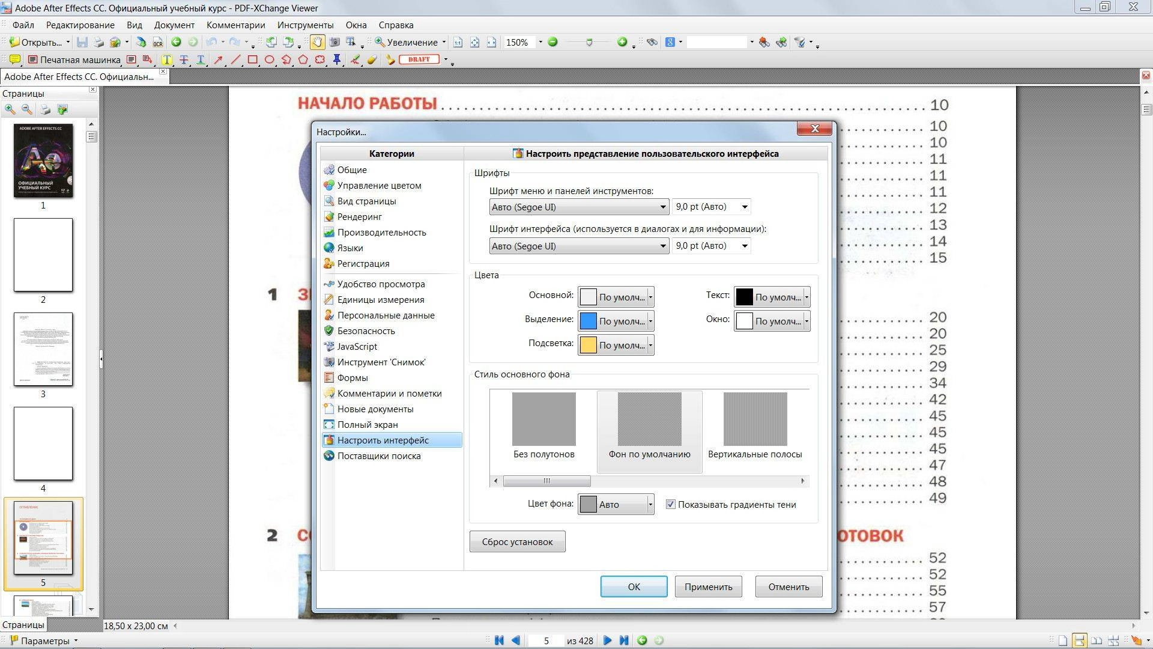Open the Основной color swatch picker
The height and width of the screenshot is (649, 1153).
point(616,297)
